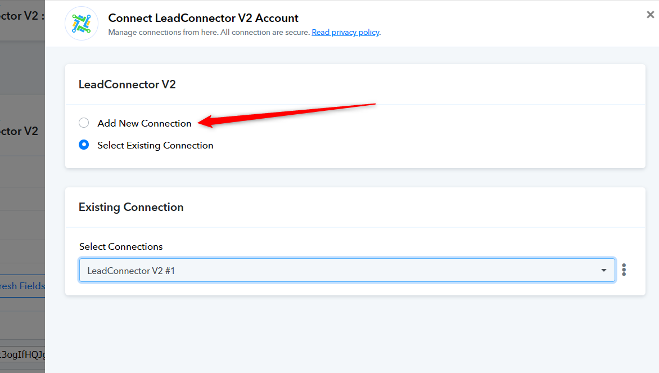Image resolution: width=659 pixels, height=373 pixels.
Task: Click the Pabbly Connect logo icon
Action: click(82, 24)
